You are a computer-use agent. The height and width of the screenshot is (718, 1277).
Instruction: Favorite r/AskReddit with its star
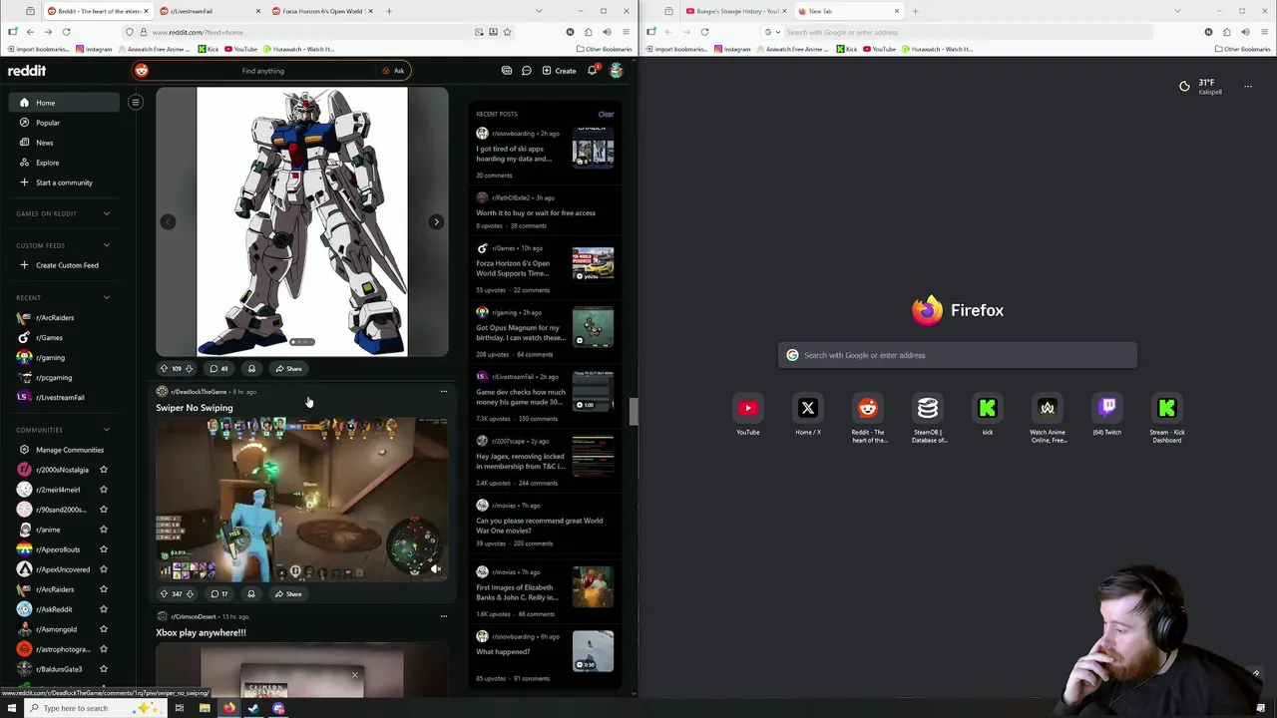point(104,609)
